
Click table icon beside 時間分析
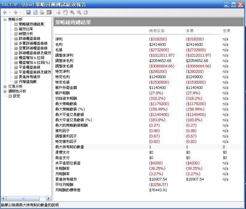[x=16, y=34]
